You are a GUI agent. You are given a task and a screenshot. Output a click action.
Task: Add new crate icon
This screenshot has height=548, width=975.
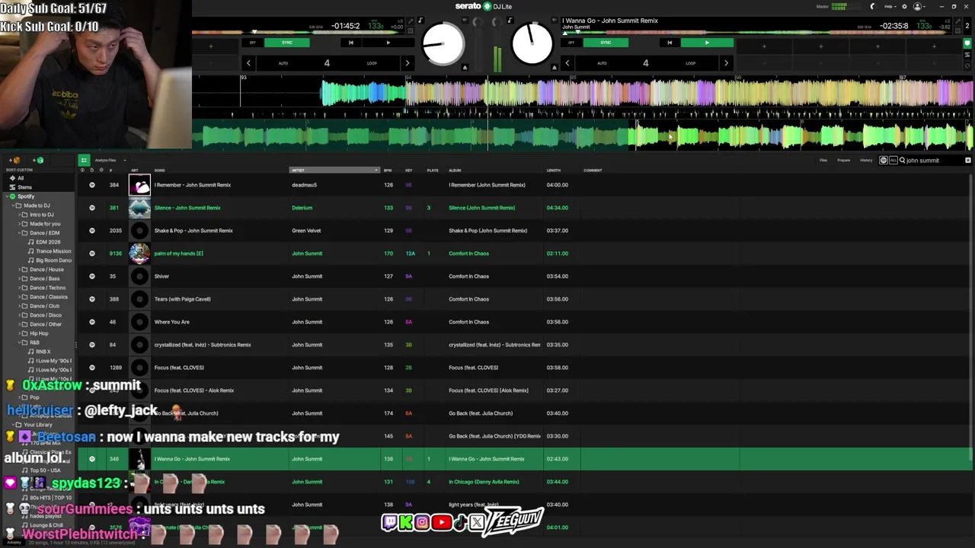tap(15, 161)
